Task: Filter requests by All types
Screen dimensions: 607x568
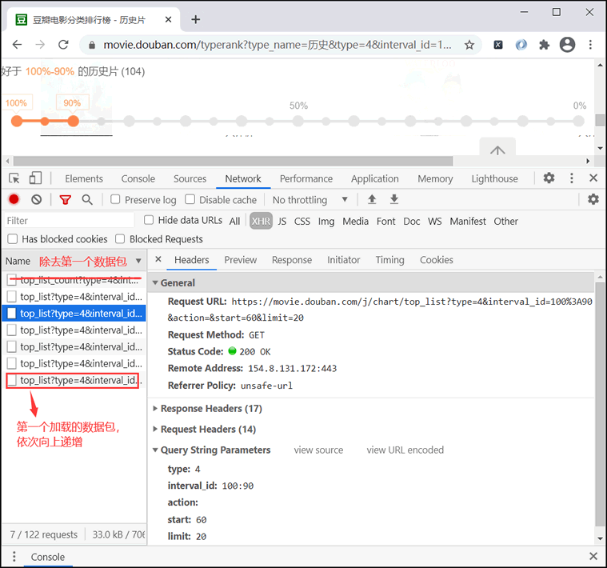Action: click(234, 221)
